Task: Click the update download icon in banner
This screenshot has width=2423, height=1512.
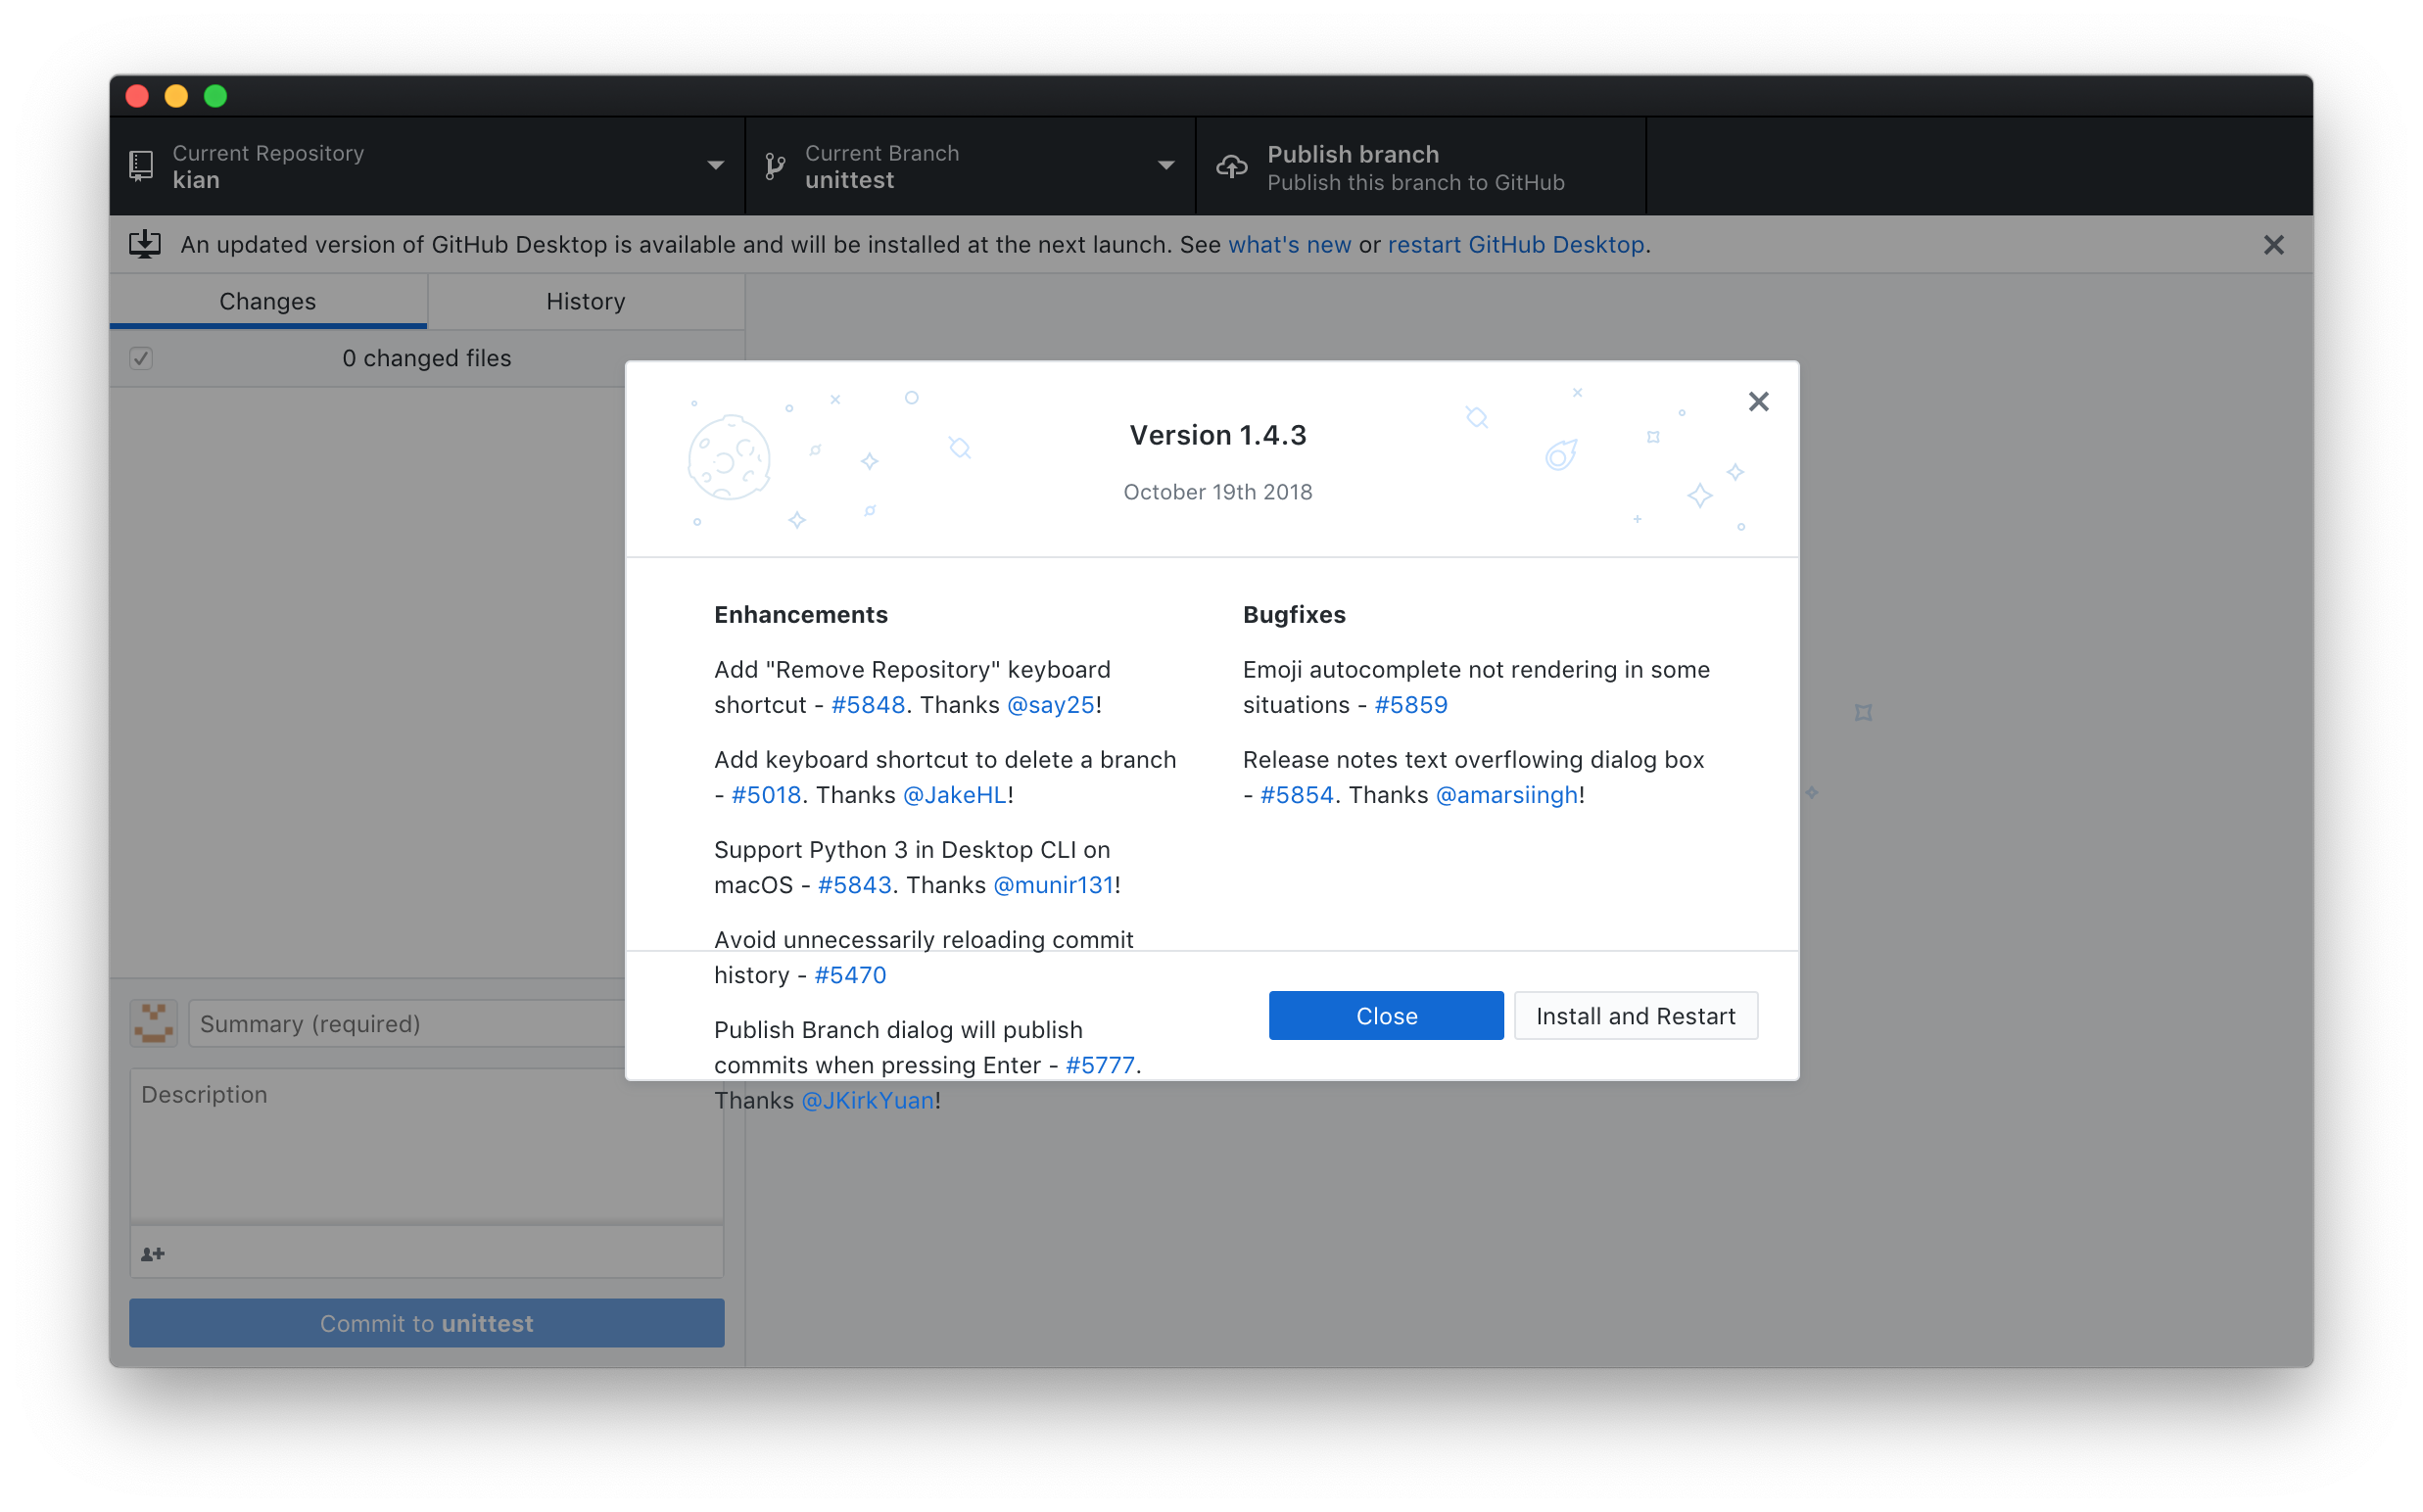Action: (x=145, y=244)
